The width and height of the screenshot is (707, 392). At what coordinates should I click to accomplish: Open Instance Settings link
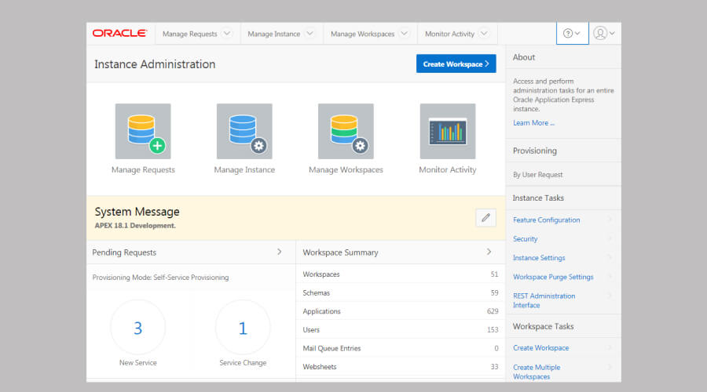(x=539, y=258)
